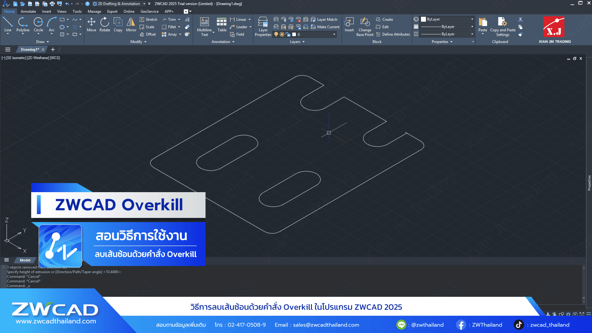The image size is (592, 333).
Task: Click the [2D Wireframe] visual style label
Action: 38,58
